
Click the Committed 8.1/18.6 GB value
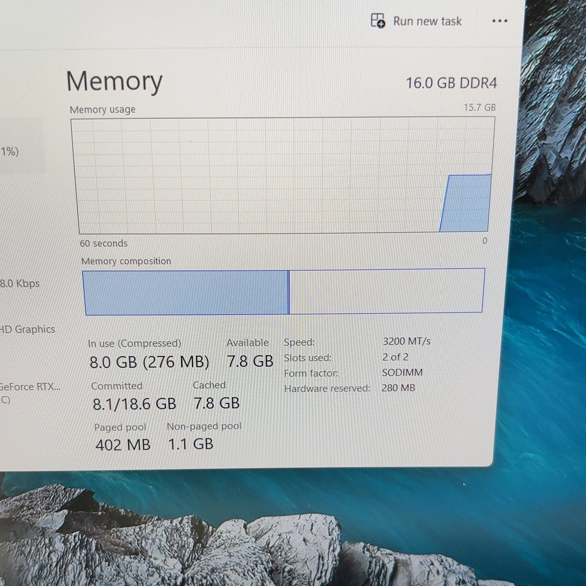tap(135, 404)
